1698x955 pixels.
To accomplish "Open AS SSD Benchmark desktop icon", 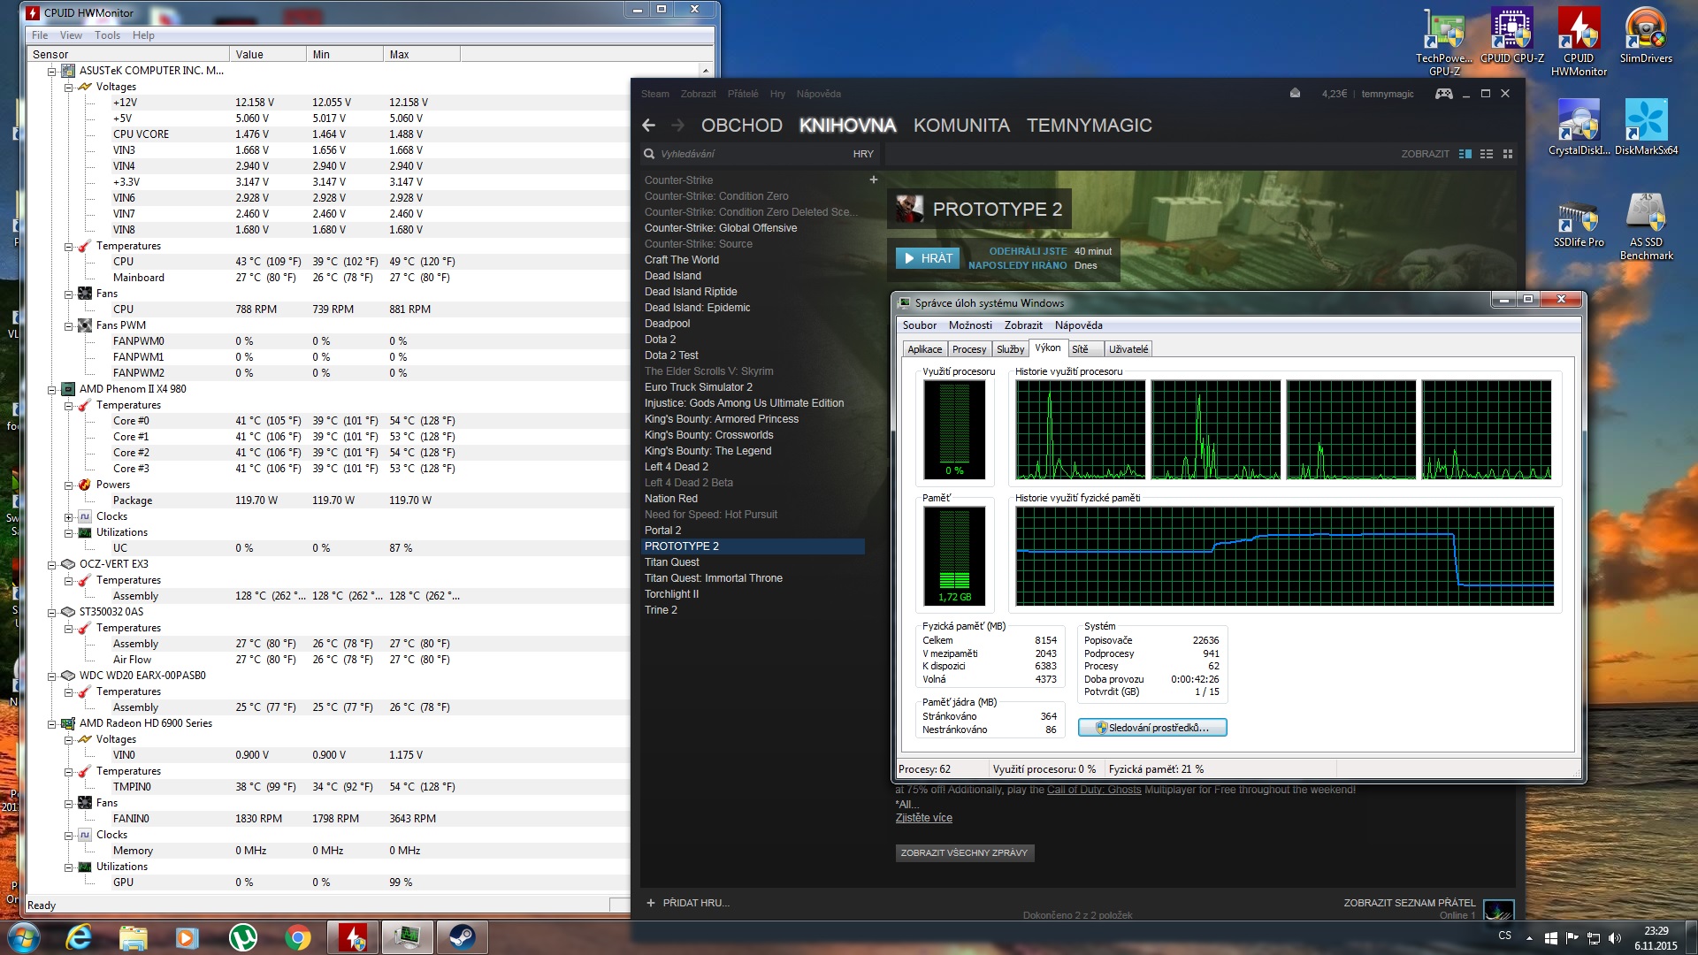I will tap(1646, 226).
